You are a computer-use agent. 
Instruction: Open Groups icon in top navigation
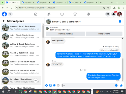88,14
